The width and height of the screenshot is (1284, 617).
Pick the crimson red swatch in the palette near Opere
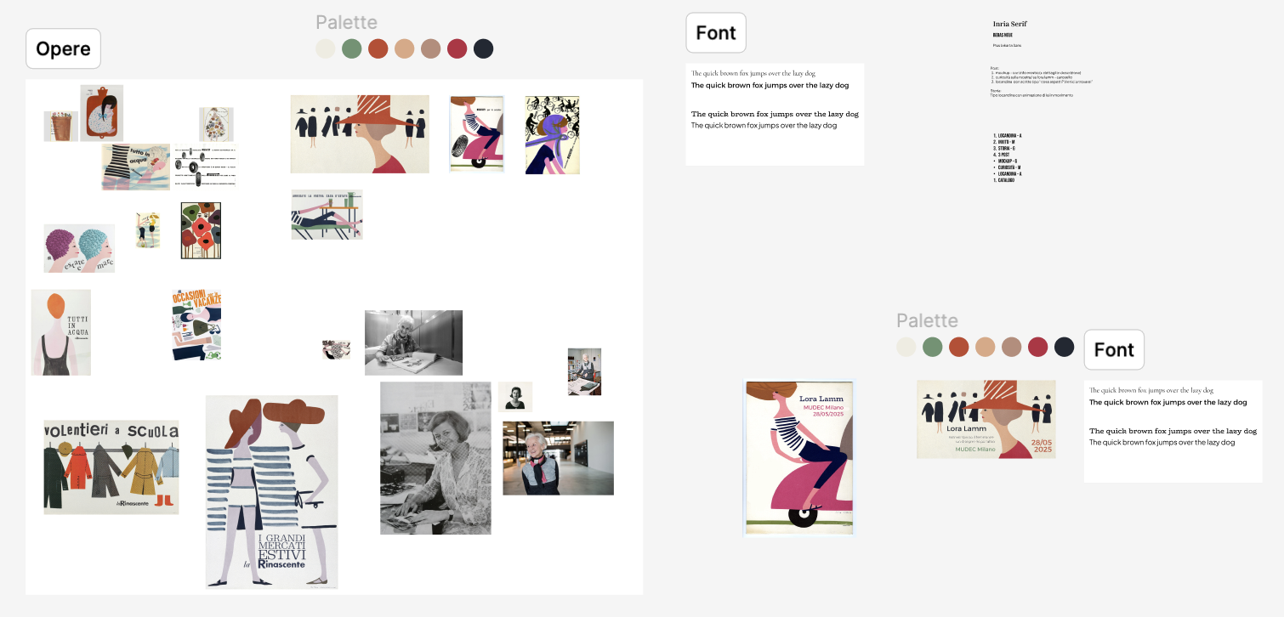457,48
